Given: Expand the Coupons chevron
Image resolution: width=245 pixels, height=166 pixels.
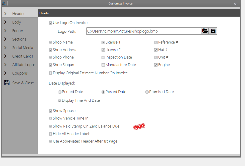Looking at the screenshot, I should pyautogui.click(x=5, y=73).
